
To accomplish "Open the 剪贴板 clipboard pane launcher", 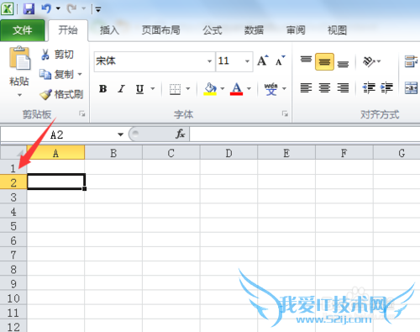I will [82, 113].
